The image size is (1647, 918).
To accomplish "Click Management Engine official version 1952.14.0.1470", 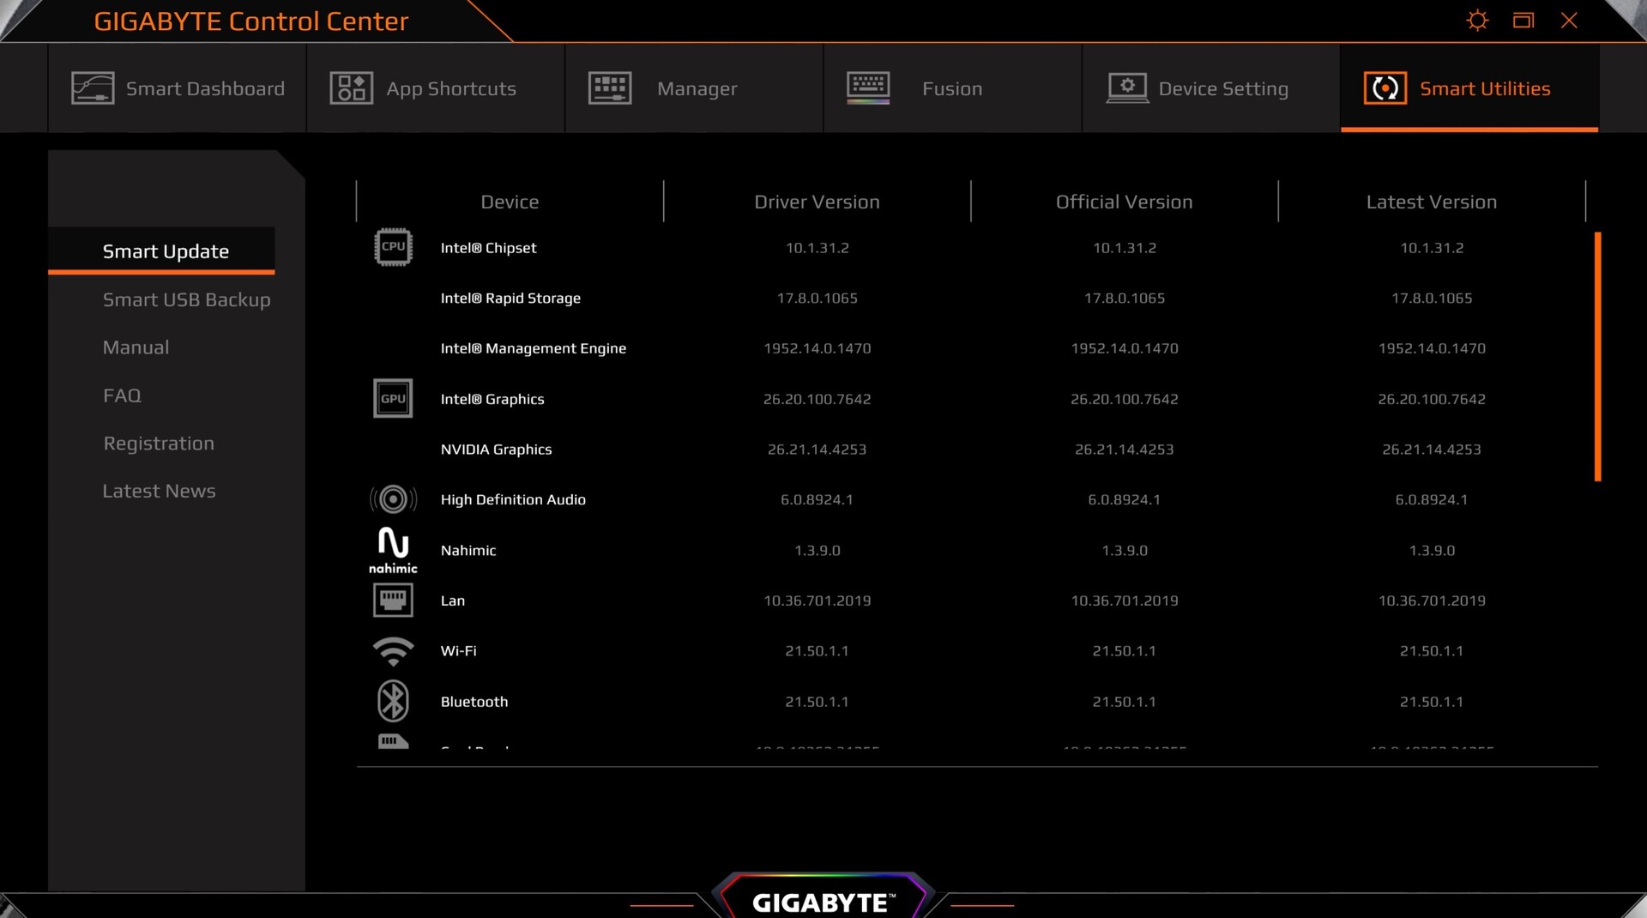I will click(x=1125, y=348).
